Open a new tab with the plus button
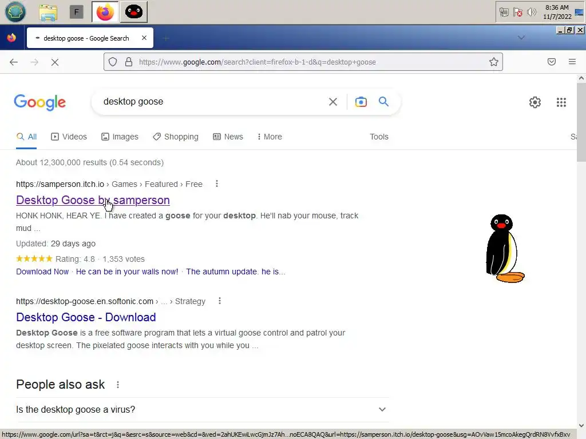 tap(166, 38)
